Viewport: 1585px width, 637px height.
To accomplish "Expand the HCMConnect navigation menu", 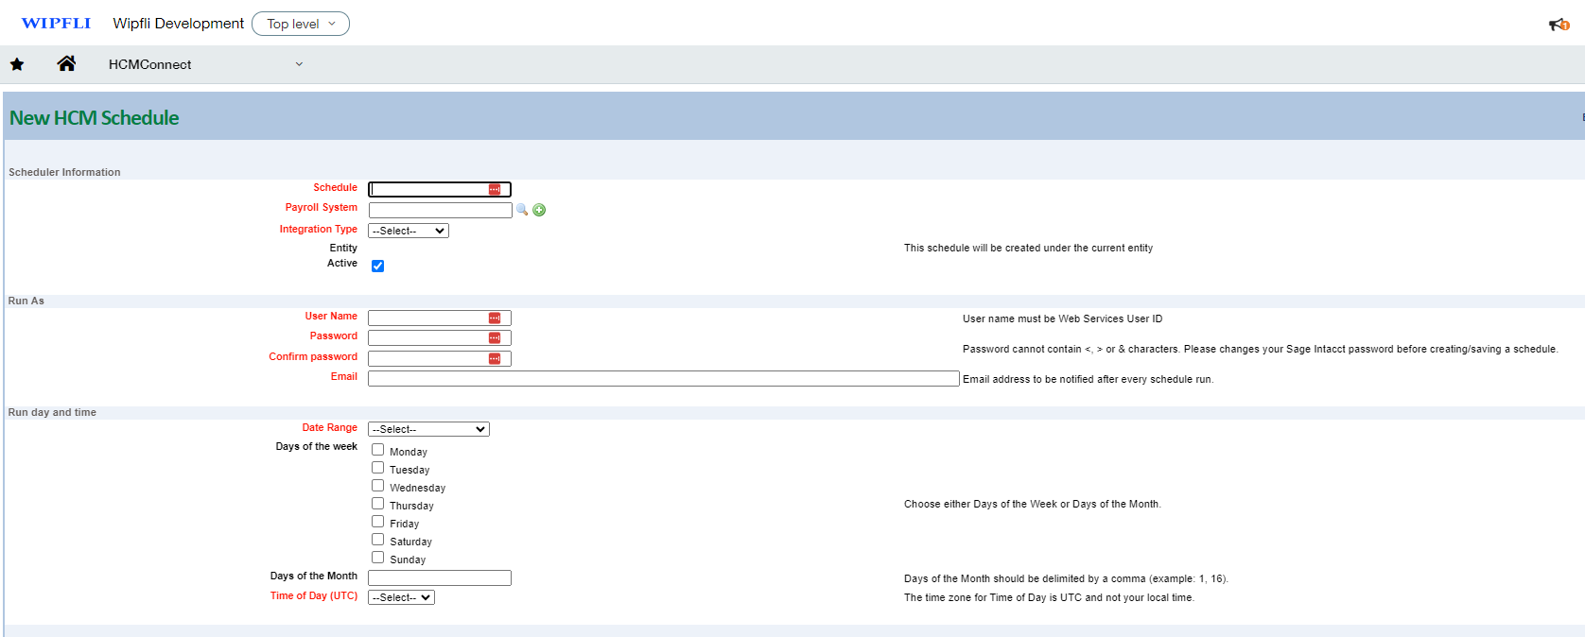I will 299,64.
